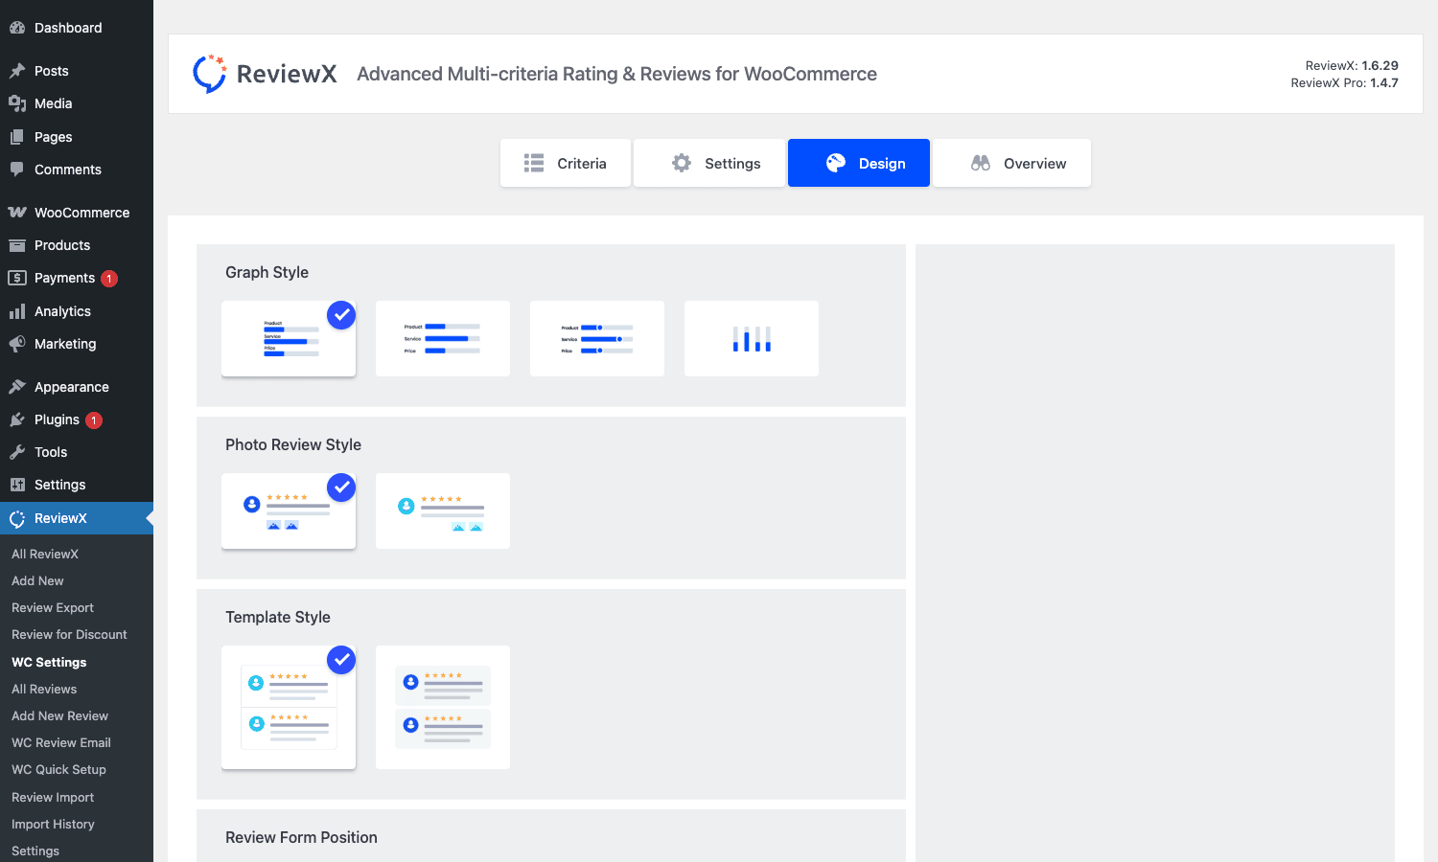Click the Comments bubble icon

17,170
